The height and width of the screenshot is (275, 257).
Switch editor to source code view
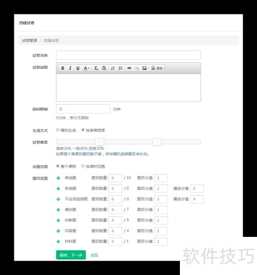point(157,68)
